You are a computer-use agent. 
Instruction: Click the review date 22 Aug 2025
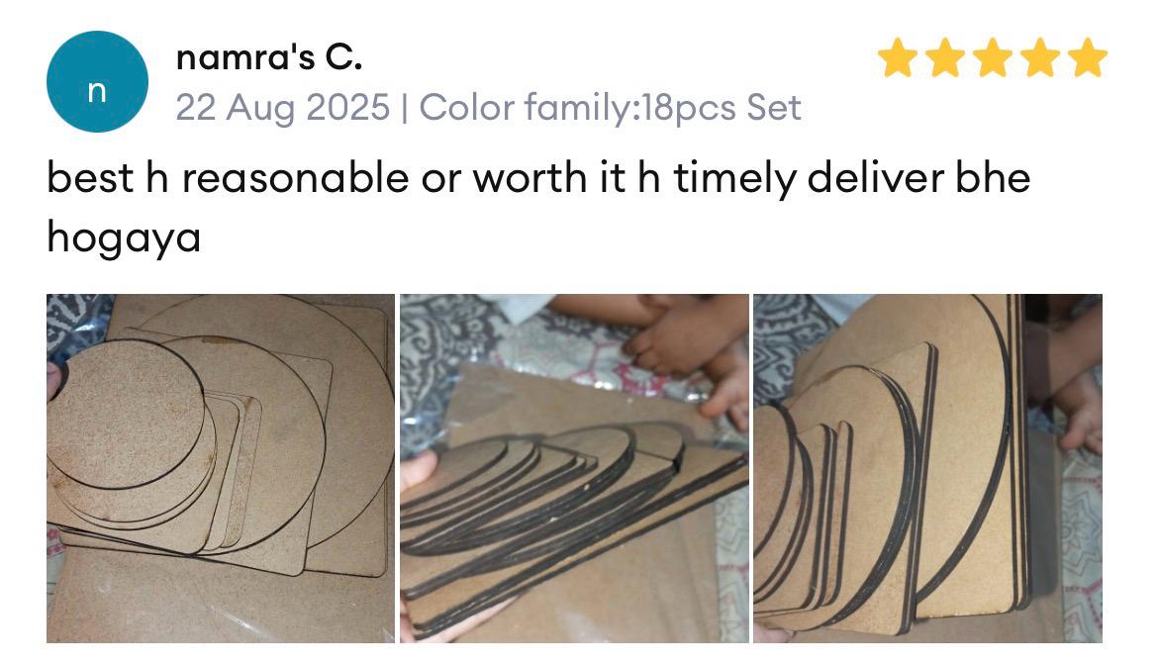point(283,108)
